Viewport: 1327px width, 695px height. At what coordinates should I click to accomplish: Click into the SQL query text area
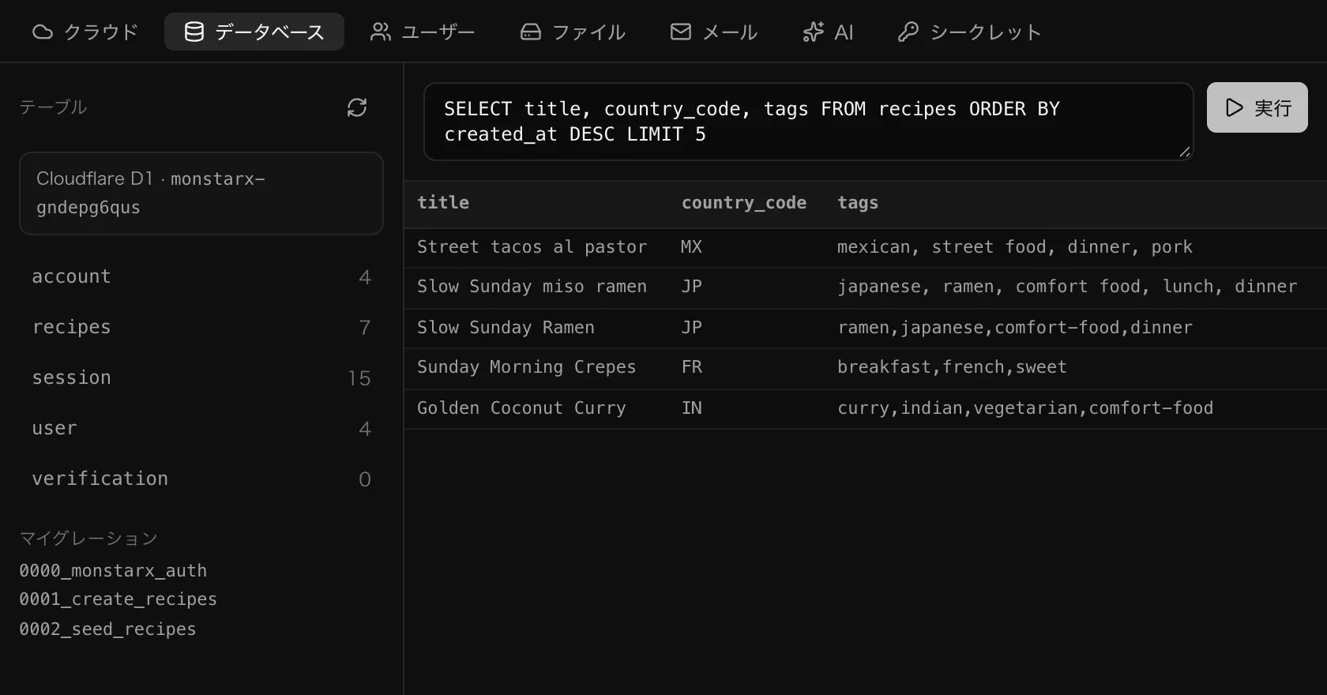(809, 122)
